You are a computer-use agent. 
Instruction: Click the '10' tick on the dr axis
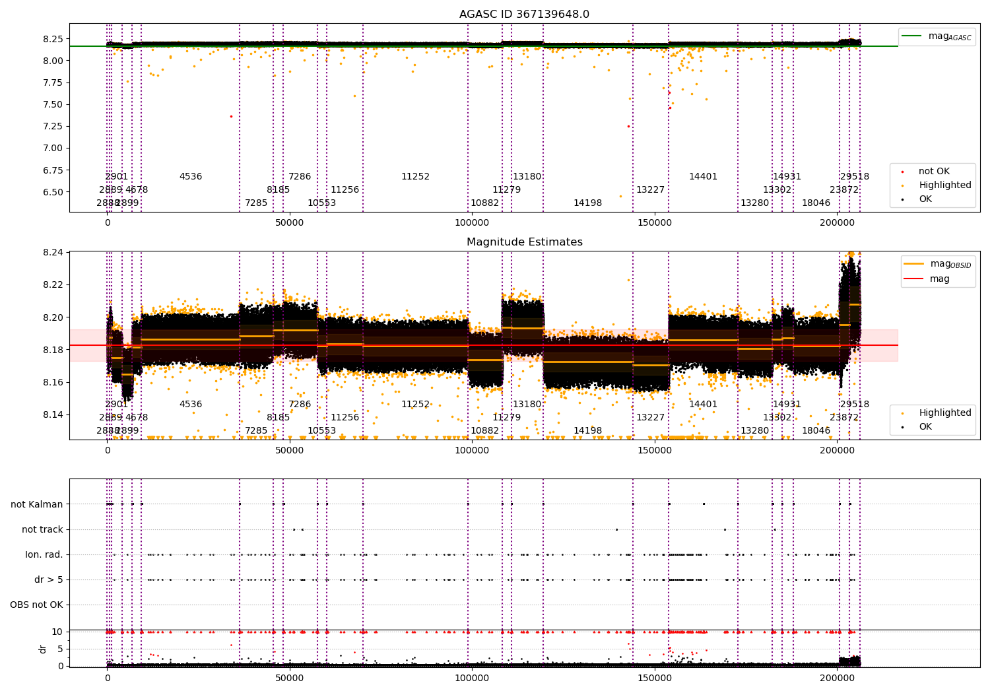[x=57, y=632]
